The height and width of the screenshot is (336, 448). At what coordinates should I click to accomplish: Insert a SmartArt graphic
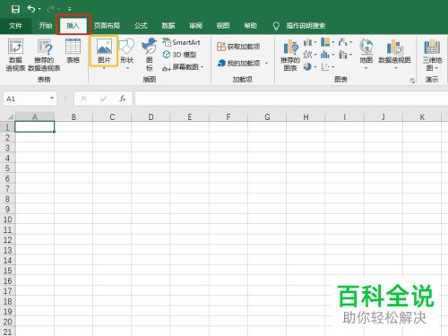181,42
